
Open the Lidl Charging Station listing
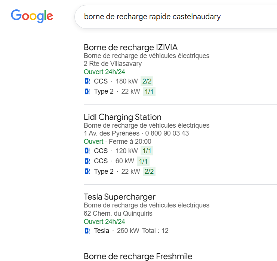point(122,117)
